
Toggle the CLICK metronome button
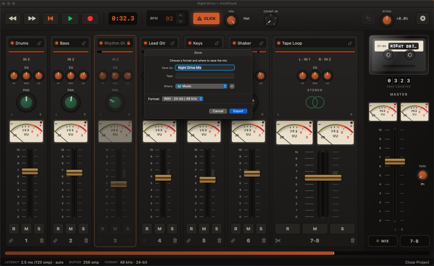(x=206, y=18)
